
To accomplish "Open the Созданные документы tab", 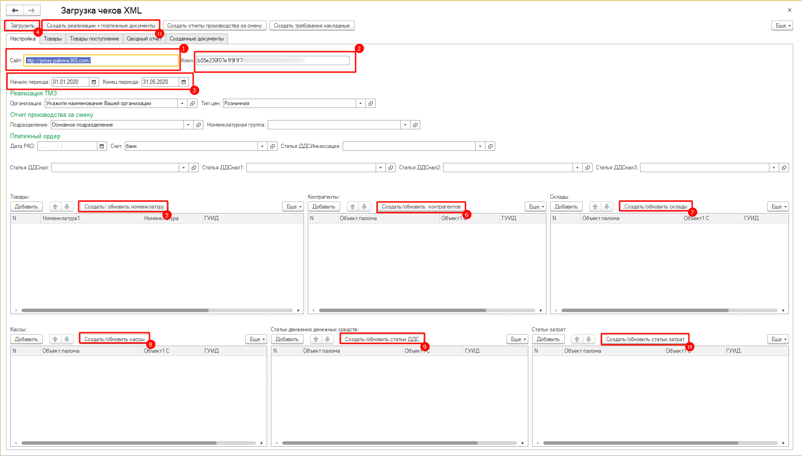I will tap(196, 39).
